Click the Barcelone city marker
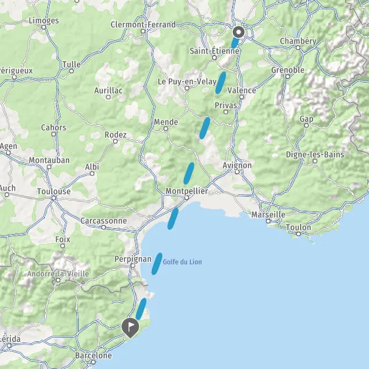 click(x=93, y=362)
